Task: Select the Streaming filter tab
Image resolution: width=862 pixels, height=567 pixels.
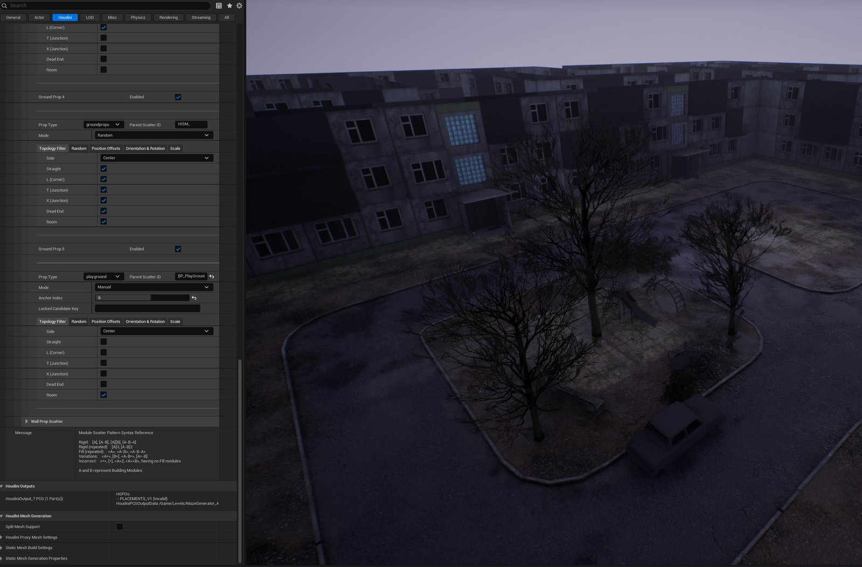Action: coord(201,17)
